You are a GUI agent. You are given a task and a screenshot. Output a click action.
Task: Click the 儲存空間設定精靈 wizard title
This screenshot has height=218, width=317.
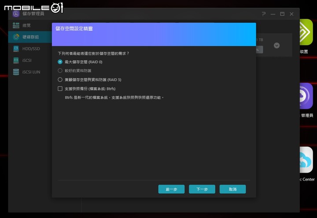74,29
